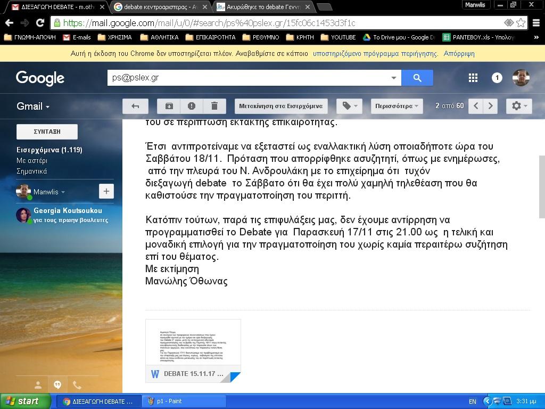The image size is (545, 409).
Task: Report email as spam icon
Action: click(x=192, y=106)
